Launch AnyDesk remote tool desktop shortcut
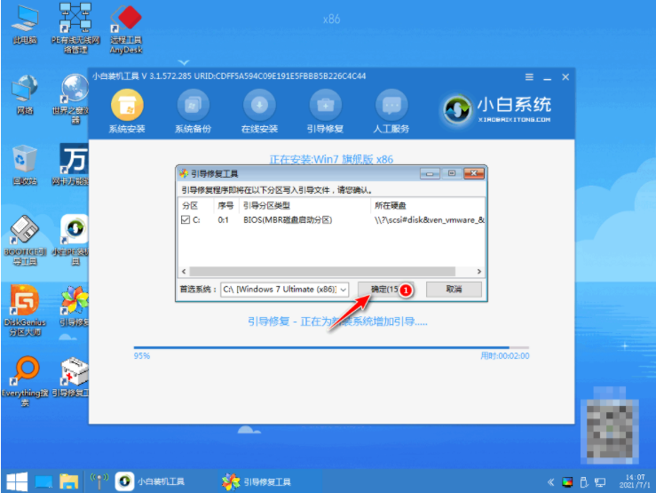The height and width of the screenshot is (493, 656). (x=128, y=21)
